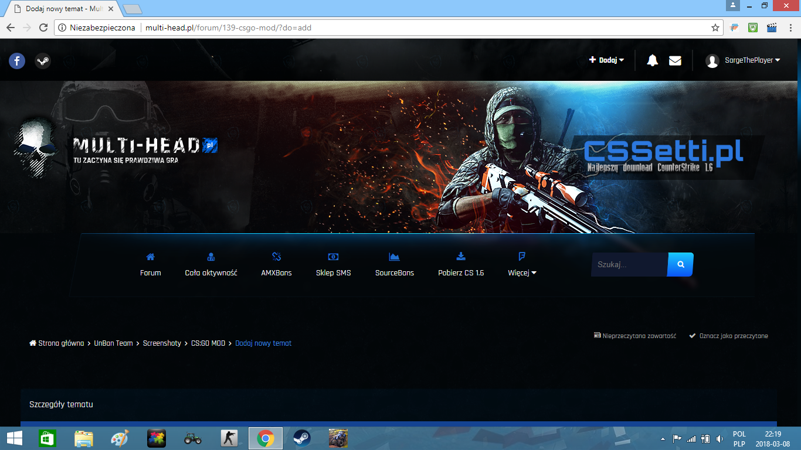Click the CSSetti.pl banner advertisement
801x450 pixels.
click(666, 156)
